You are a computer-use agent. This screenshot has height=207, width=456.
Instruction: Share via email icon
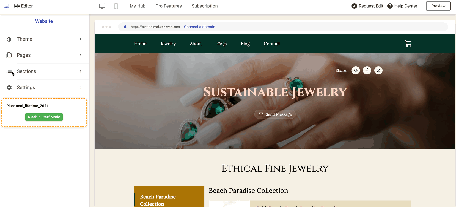point(356,70)
